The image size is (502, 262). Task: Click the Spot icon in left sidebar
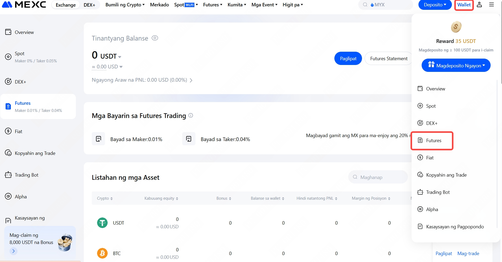point(8,57)
